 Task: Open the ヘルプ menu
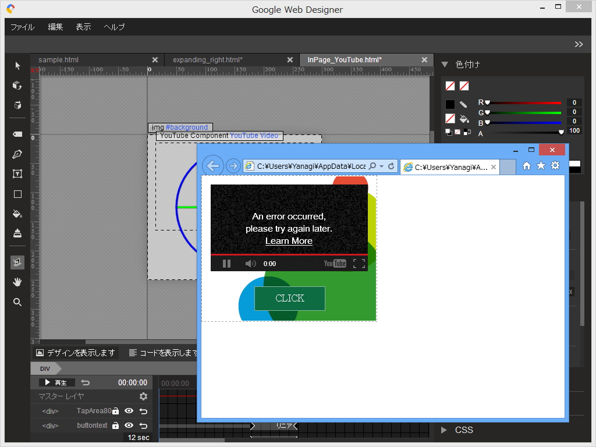click(x=115, y=27)
